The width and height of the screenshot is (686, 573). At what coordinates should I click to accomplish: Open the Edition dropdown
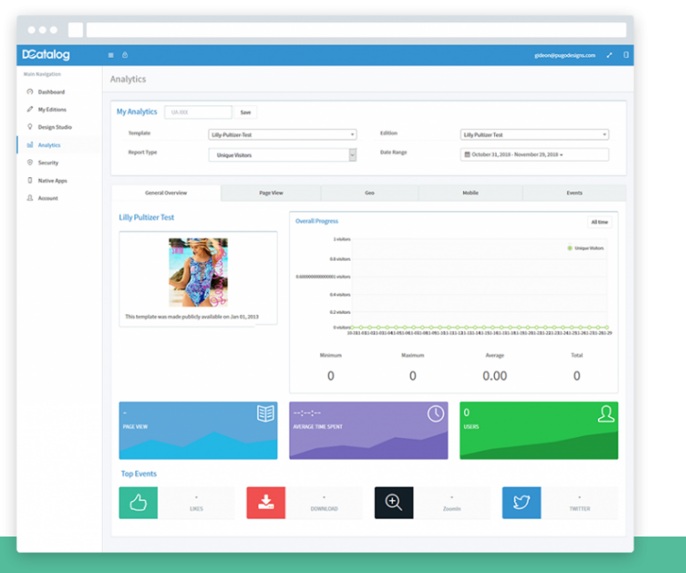534,134
